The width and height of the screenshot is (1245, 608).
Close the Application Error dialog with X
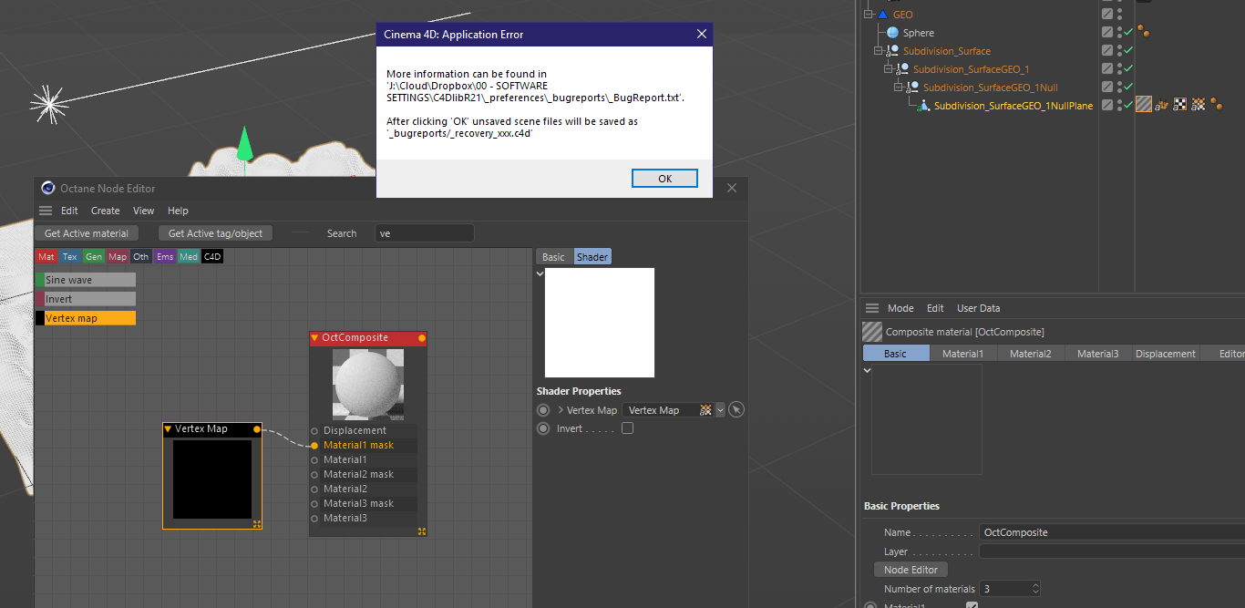coord(701,35)
